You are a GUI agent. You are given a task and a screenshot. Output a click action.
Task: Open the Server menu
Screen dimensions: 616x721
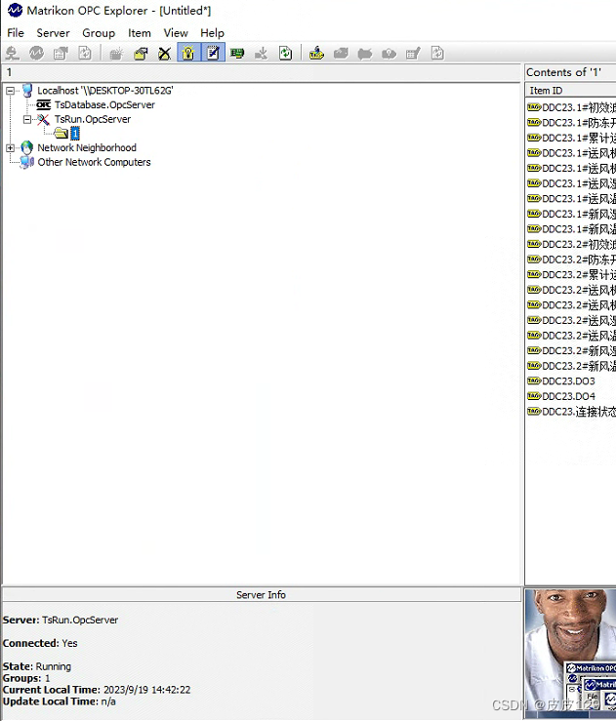point(53,33)
